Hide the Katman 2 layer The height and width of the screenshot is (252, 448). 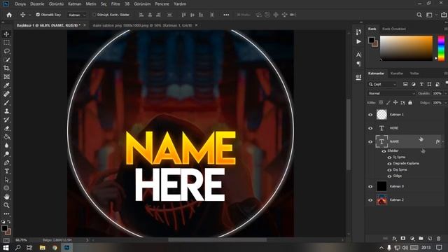click(x=370, y=200)
